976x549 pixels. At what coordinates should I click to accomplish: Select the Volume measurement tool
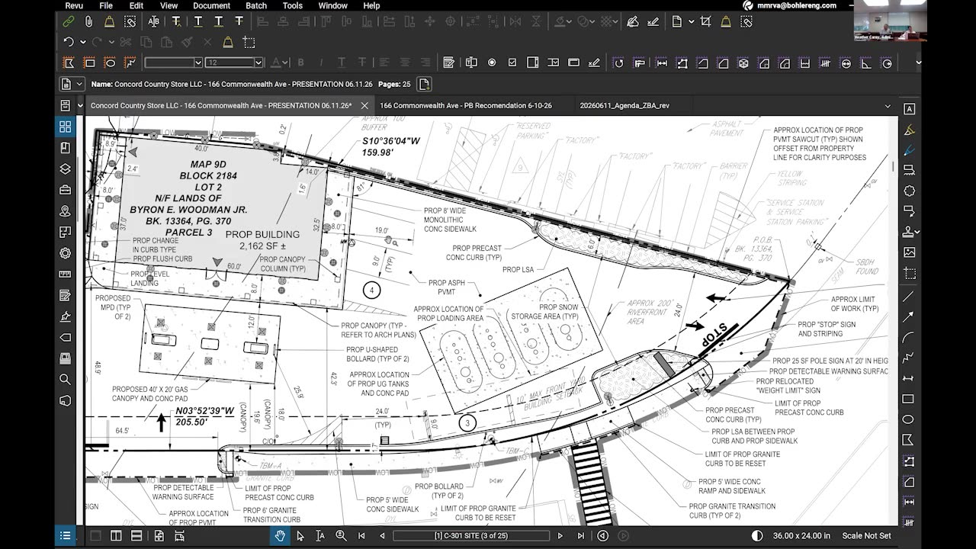[743, 63]
